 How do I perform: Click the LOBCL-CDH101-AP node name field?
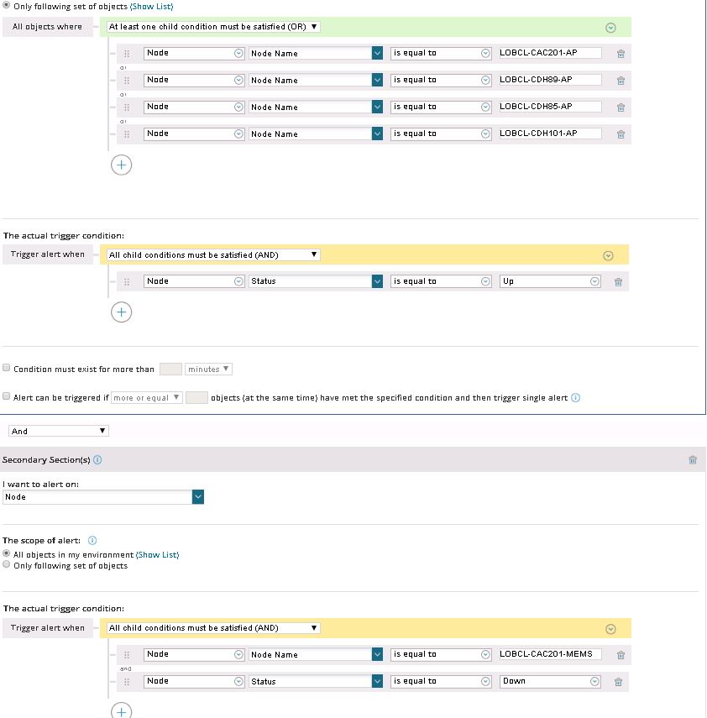(550, 134)
